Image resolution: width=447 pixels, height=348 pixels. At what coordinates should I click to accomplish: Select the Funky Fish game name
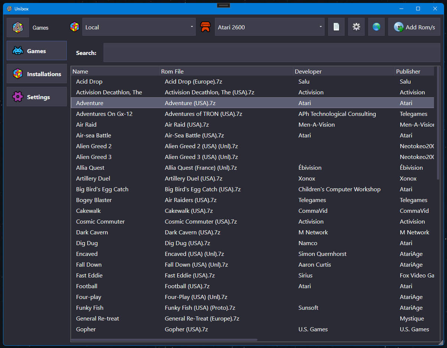click(x=89, y=308)
